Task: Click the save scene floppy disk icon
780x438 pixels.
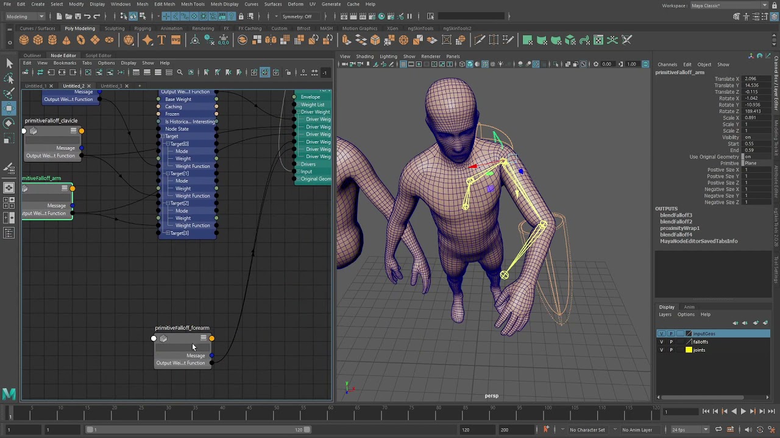Action: coord(79,16)
